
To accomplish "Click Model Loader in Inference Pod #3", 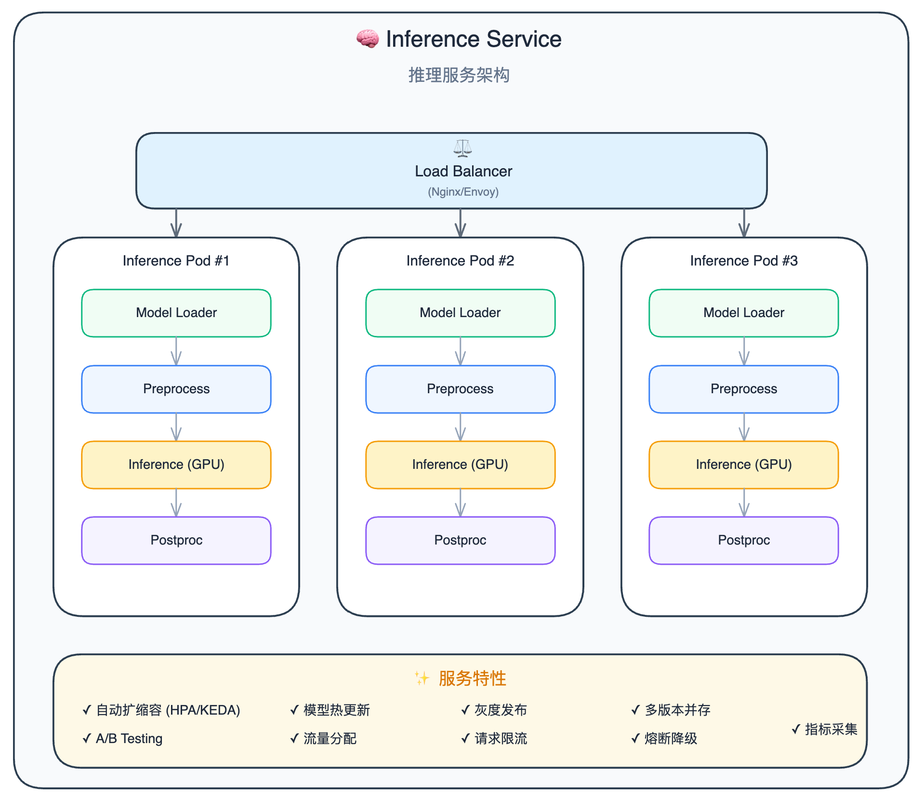I will 744,313.
